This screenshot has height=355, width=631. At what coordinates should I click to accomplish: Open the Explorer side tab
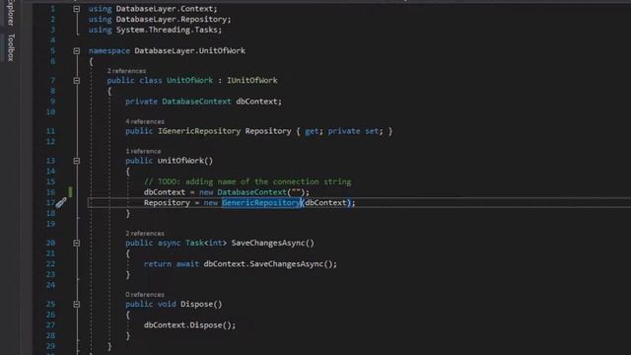(x=11, y=13)
